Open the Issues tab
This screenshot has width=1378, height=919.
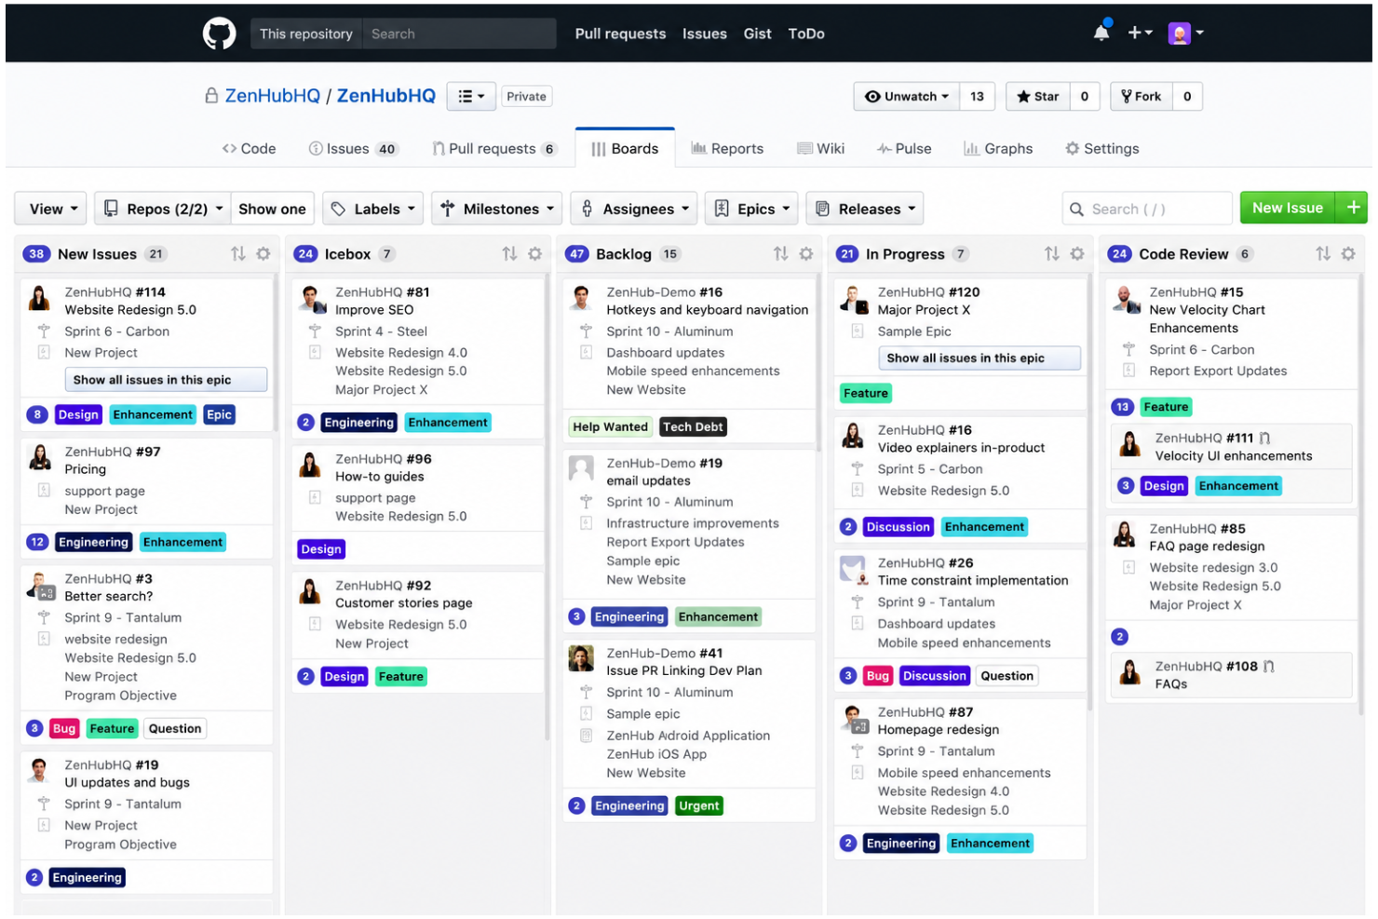pos(353,148)
